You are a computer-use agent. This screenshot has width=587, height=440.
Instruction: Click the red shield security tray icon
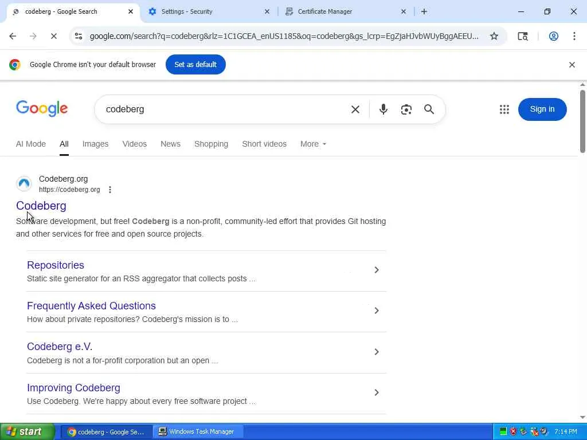click(513, 432)
